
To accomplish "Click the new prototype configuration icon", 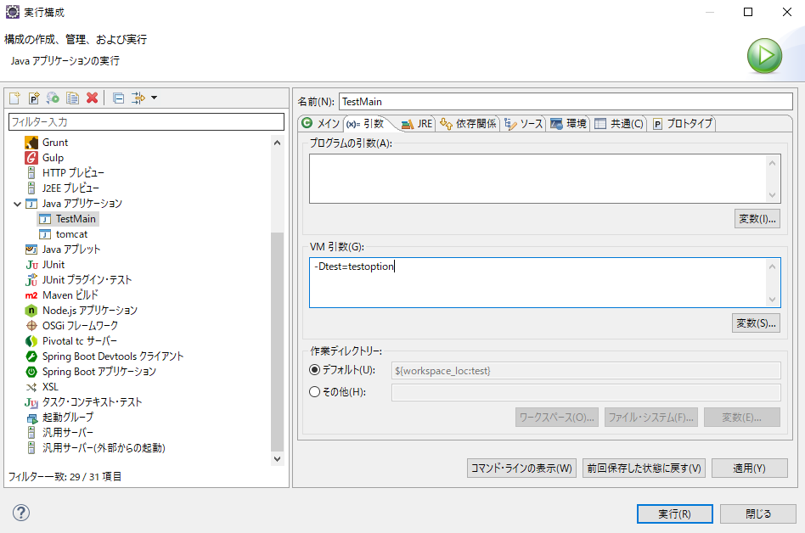I will tap(34, 98).
